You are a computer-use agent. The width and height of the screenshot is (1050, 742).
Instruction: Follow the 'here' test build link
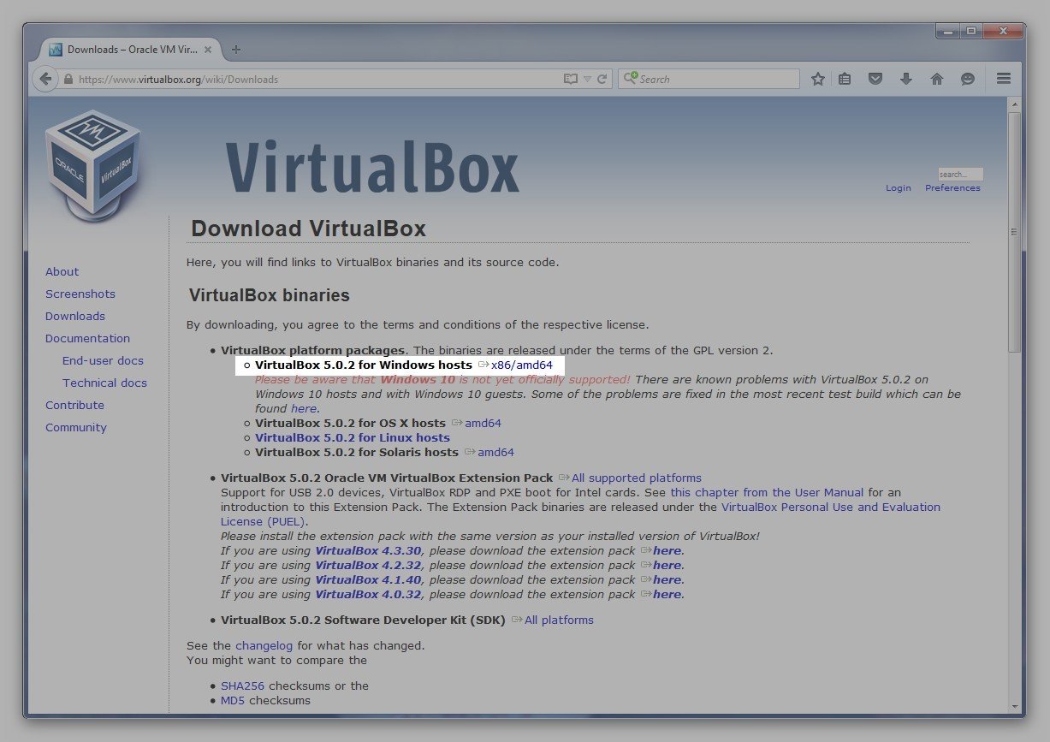click(304, 408)
